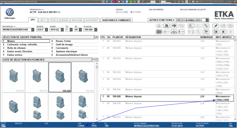The height and width of the screenshot is (128, 237).
Task: Select main group 3 Boite de vitesses
Action: [x=26, y=48]
